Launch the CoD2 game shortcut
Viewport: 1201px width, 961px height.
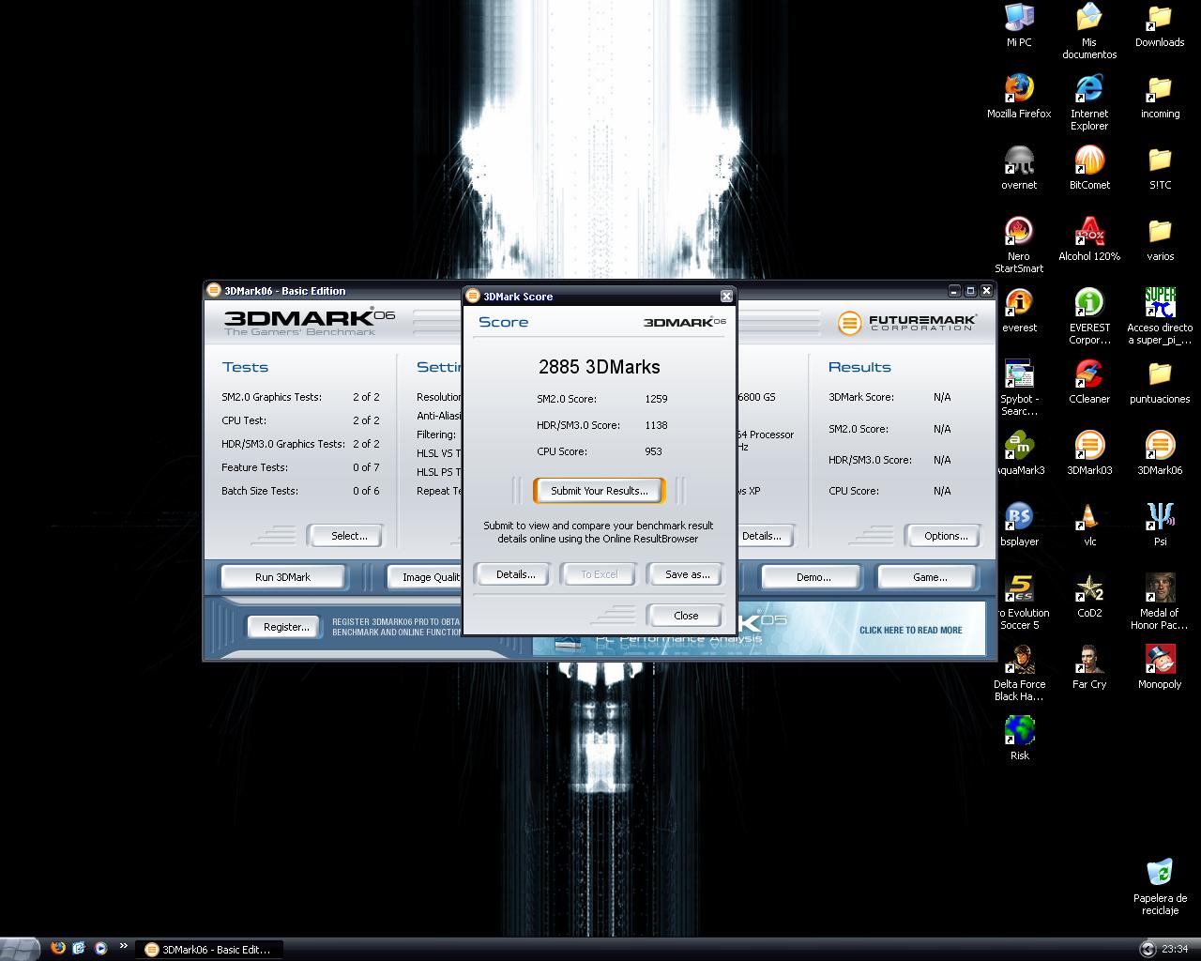point(1089,595)
